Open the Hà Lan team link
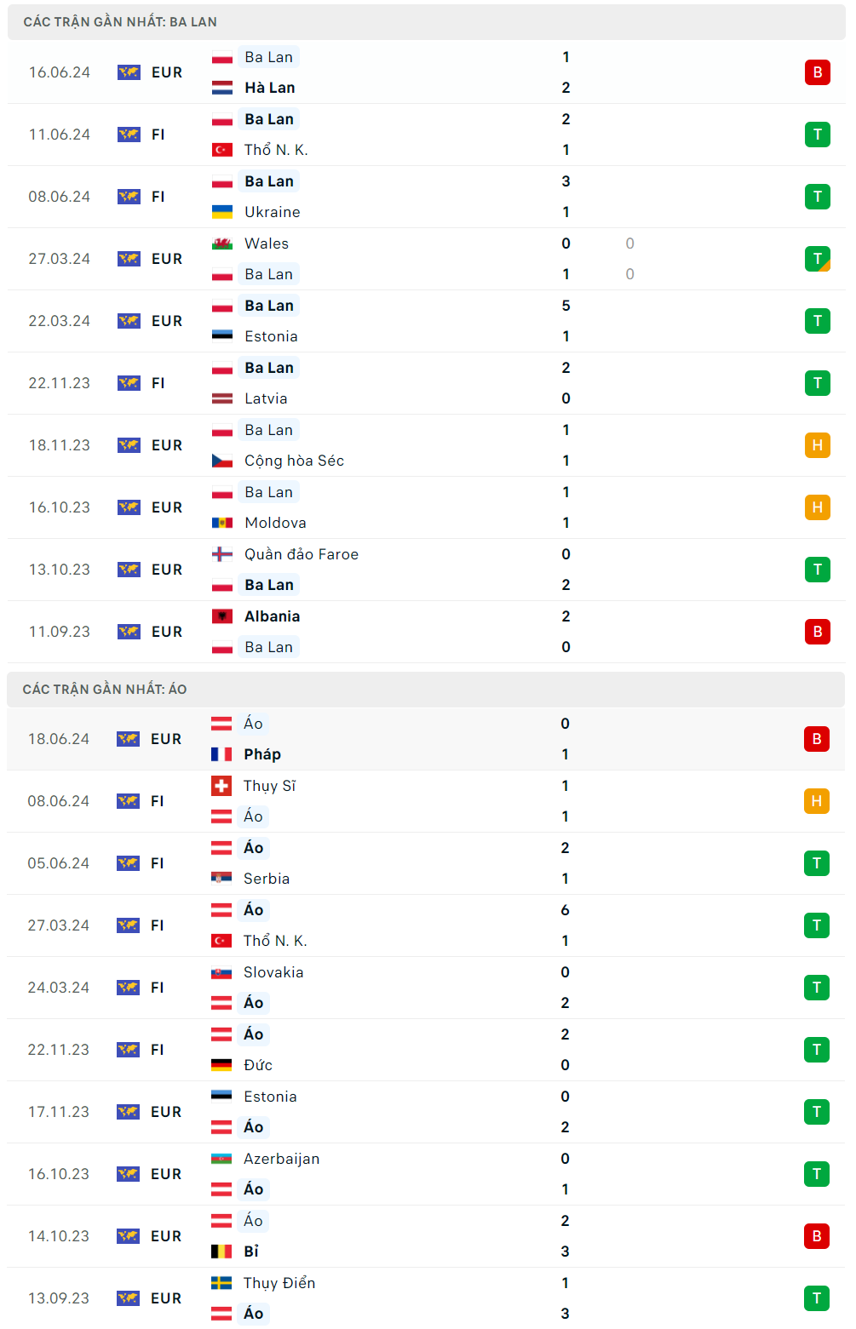This screenshot has width=856, height=1329. coord(269,88)
